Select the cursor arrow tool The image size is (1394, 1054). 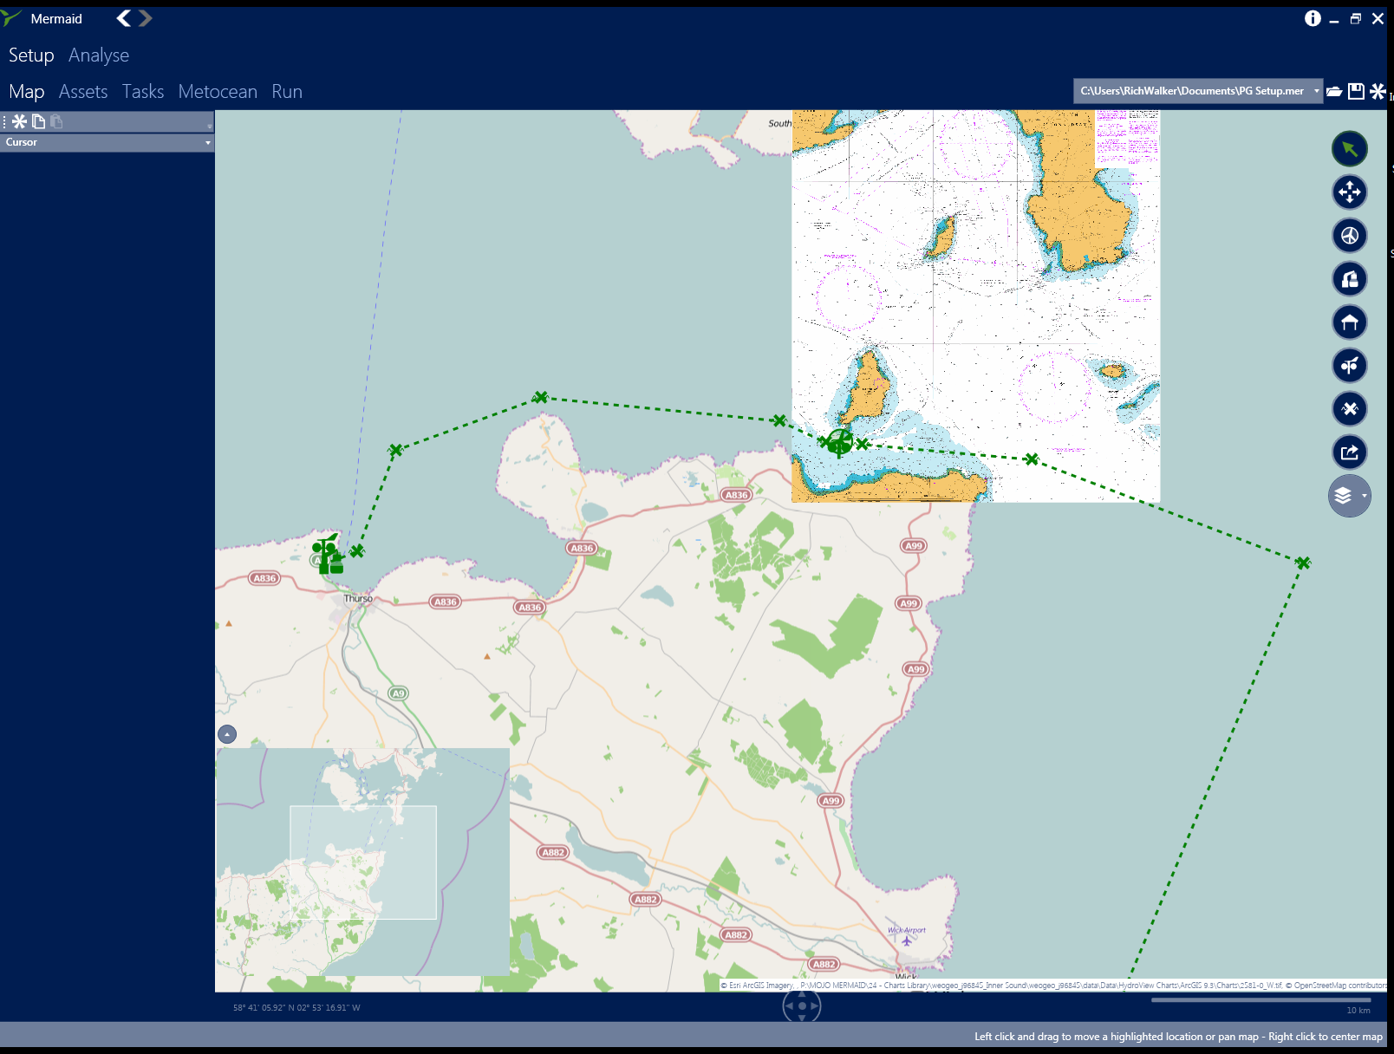click(x=1349, y=148)
